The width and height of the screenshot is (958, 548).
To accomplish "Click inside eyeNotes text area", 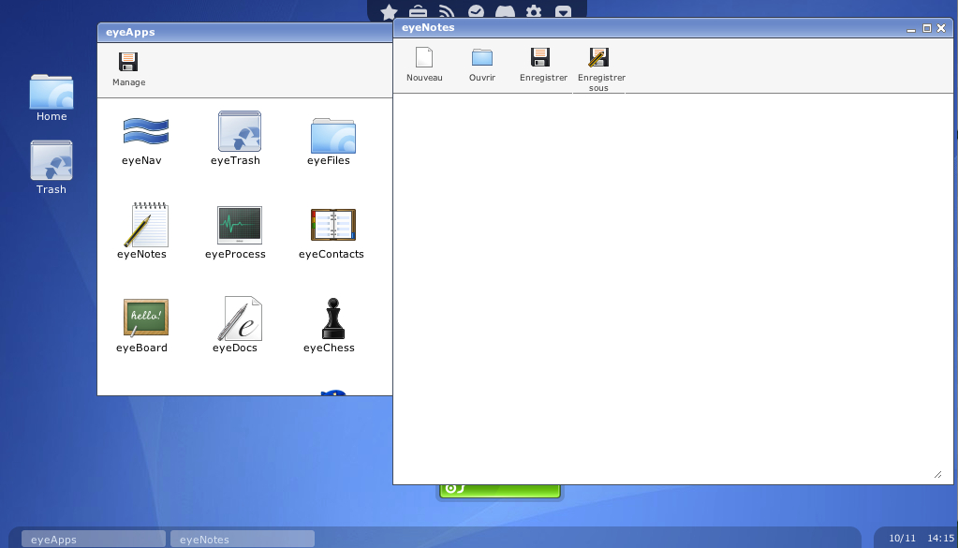I will 672,288.
